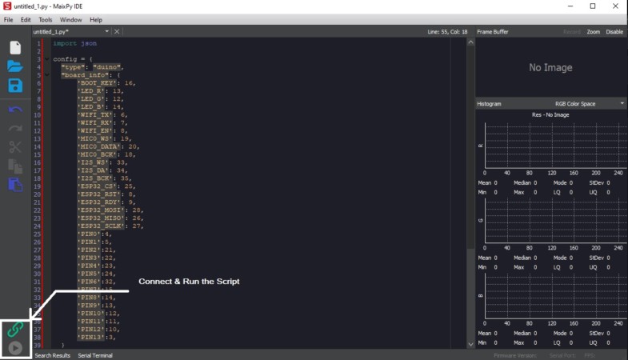
Task: Connect to the board with the green link icon
Action: 15,330
